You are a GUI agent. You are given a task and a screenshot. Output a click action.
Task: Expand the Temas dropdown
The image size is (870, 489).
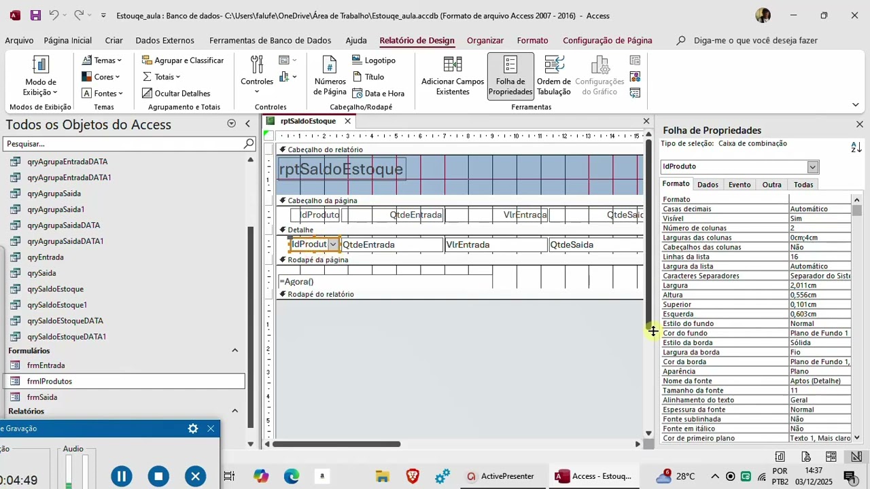[x=102, y=60]
